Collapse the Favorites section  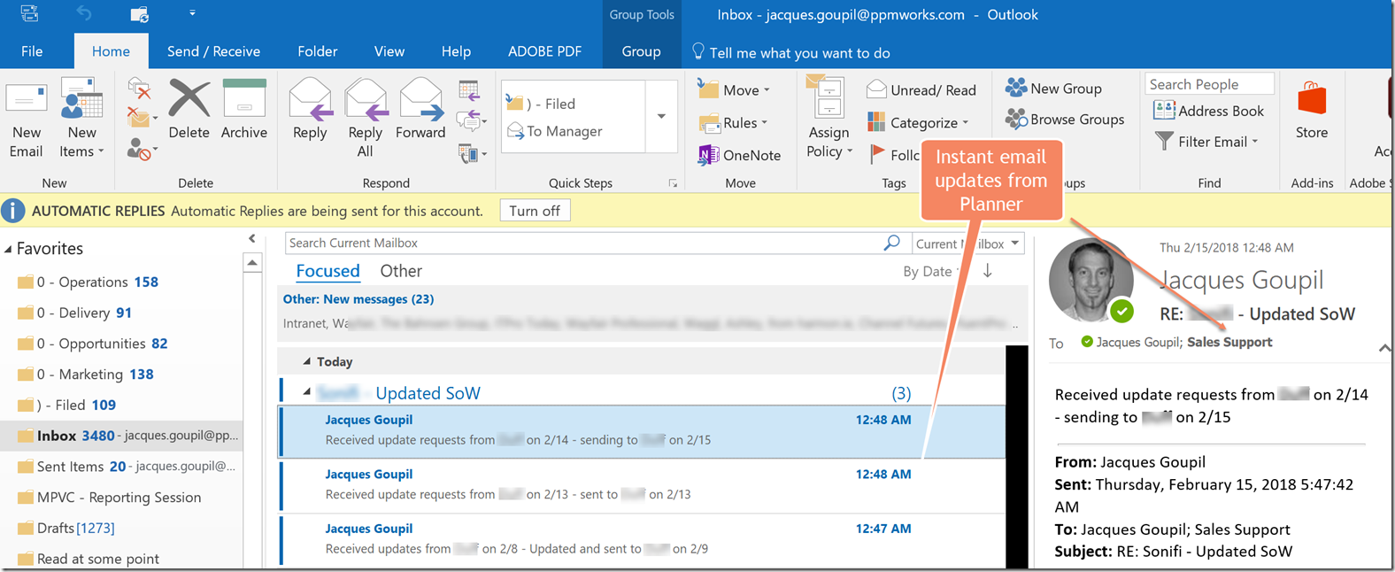[x=8, y=249]
